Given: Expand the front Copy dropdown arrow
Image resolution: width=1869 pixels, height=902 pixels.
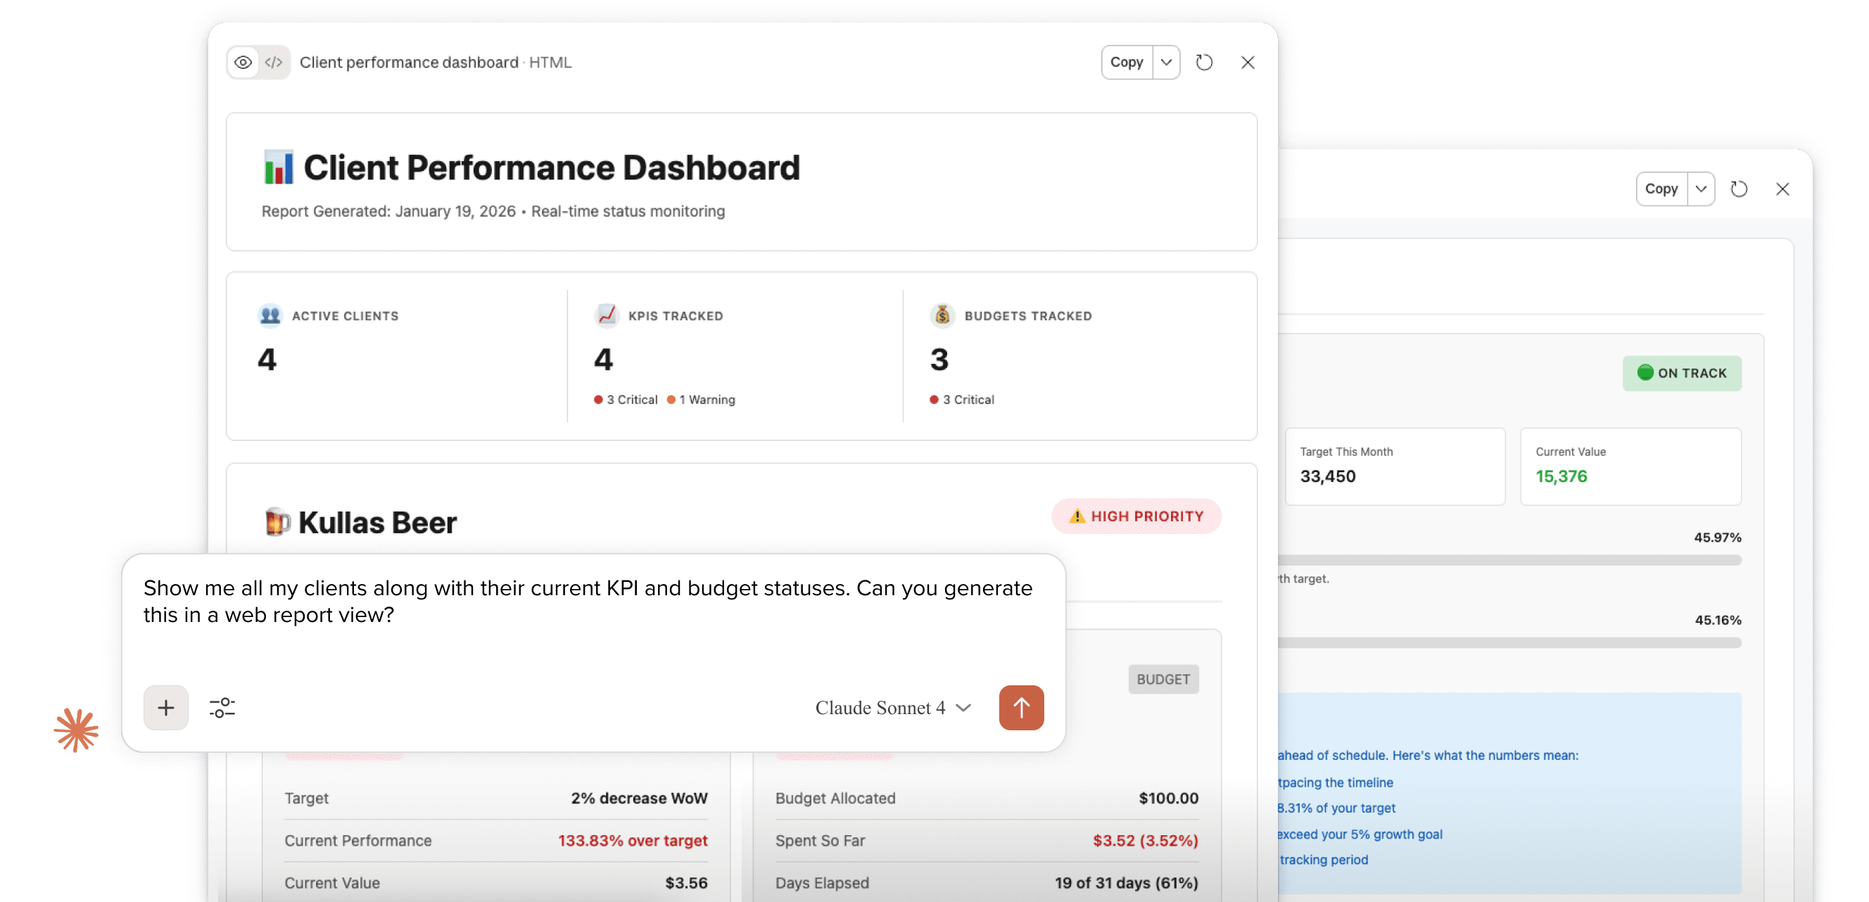Looking at the screenshot, I should [1166, 63].
